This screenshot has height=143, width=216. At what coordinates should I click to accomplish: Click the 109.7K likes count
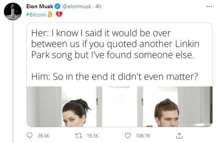(143, 136)
